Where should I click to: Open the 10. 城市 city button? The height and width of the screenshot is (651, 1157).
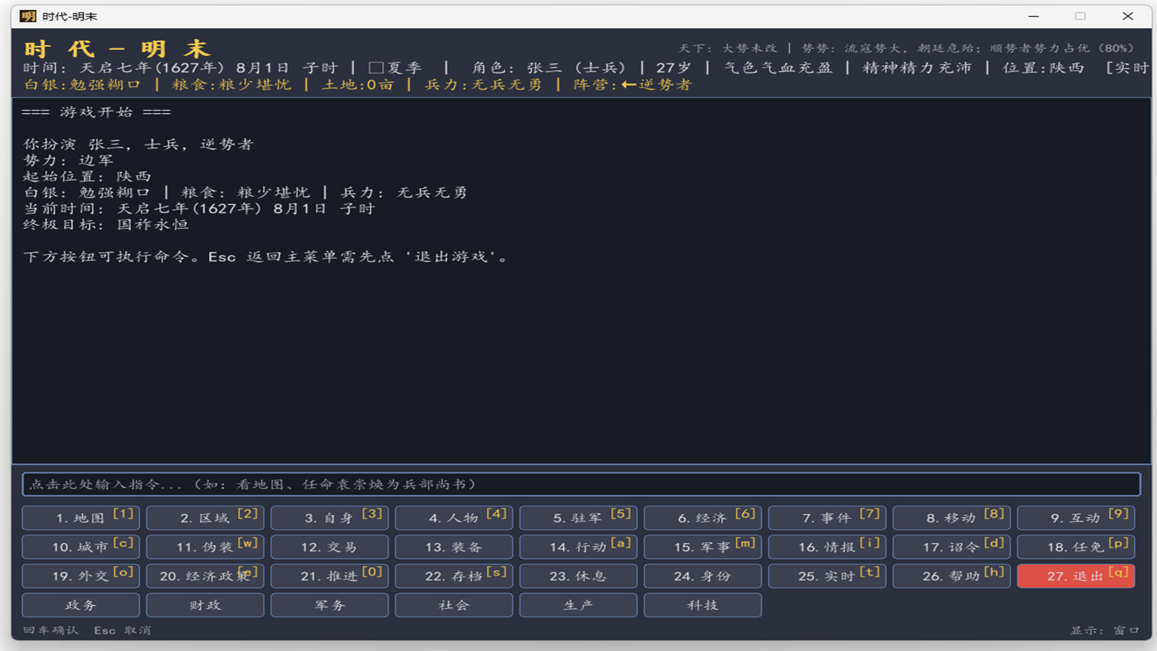81,547
